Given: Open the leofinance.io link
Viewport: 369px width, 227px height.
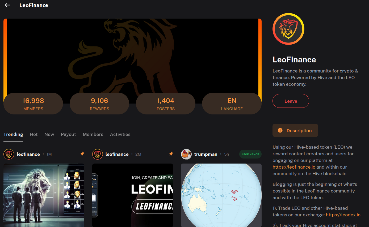Looking at the screenshot, I should click(x=294, y=167).
